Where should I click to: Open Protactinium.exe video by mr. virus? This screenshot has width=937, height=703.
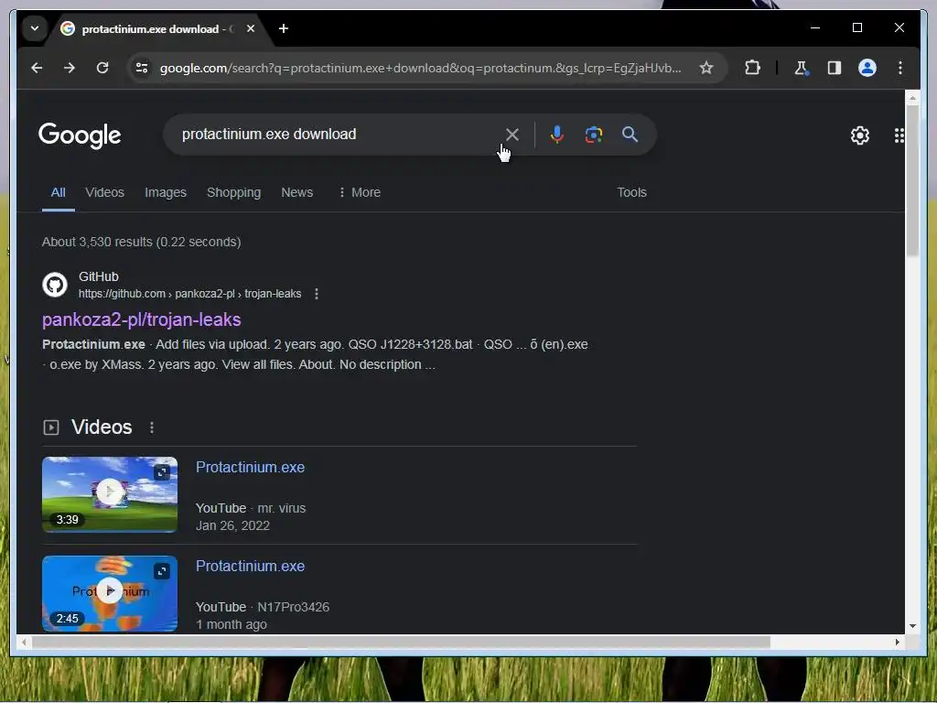[251, 468]
